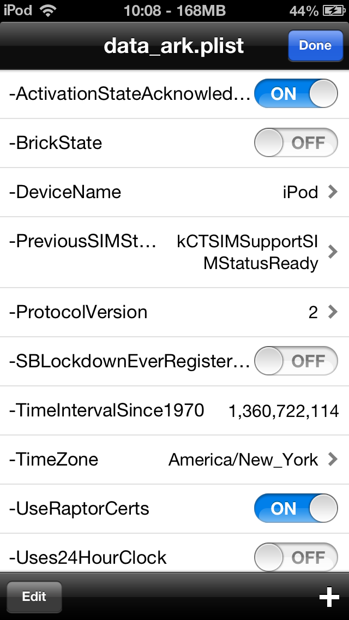Click the Edit button
Viewport: 349px width, 620px height.
[x=34, y=597]
